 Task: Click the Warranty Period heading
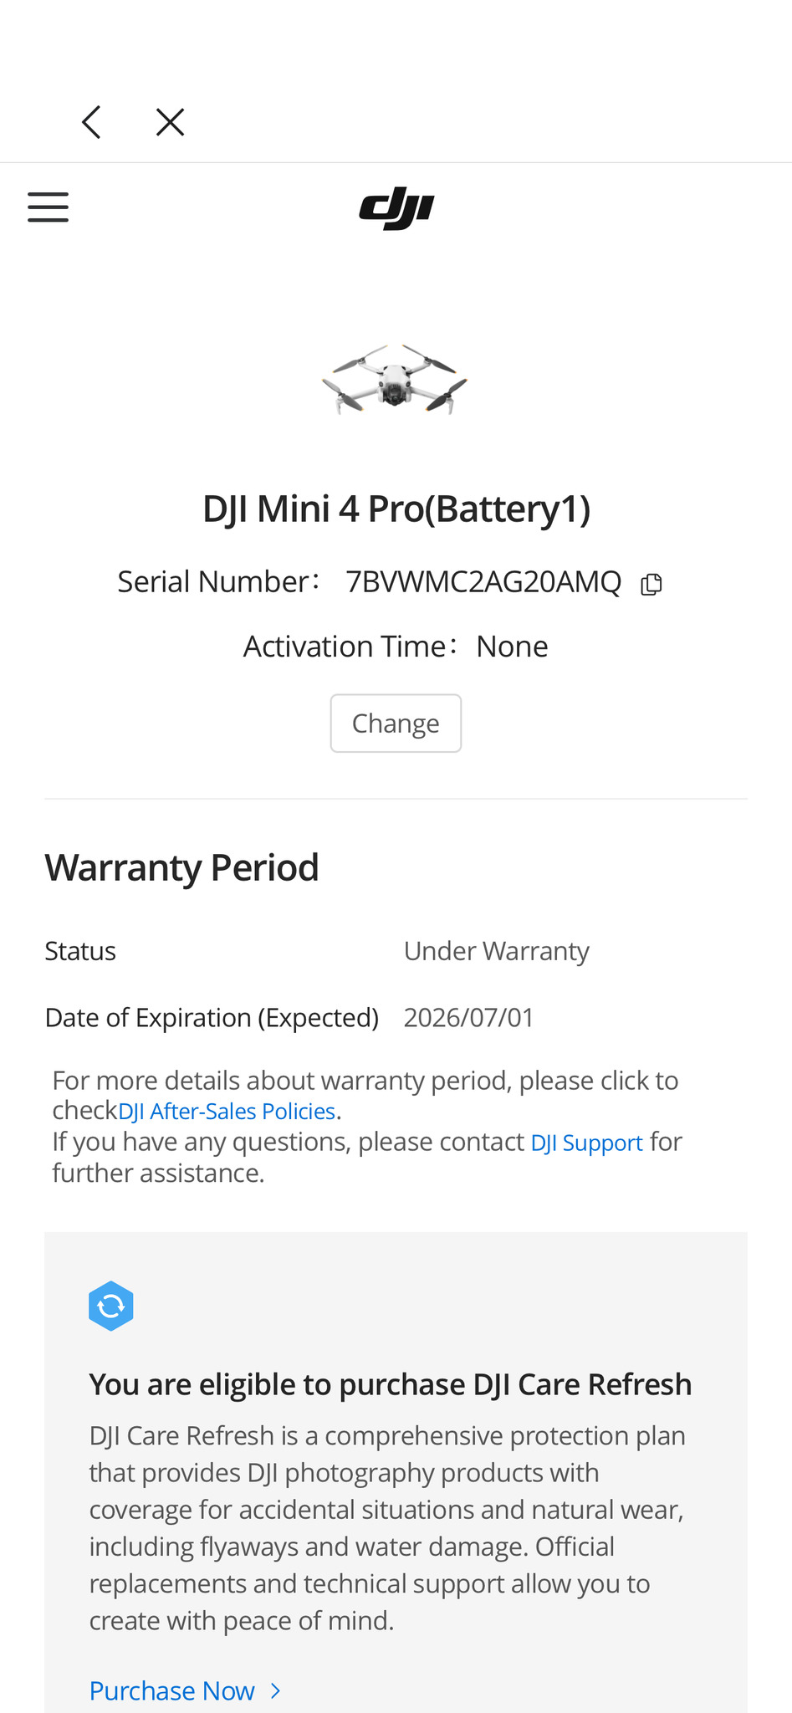click(x=181, y=867)
